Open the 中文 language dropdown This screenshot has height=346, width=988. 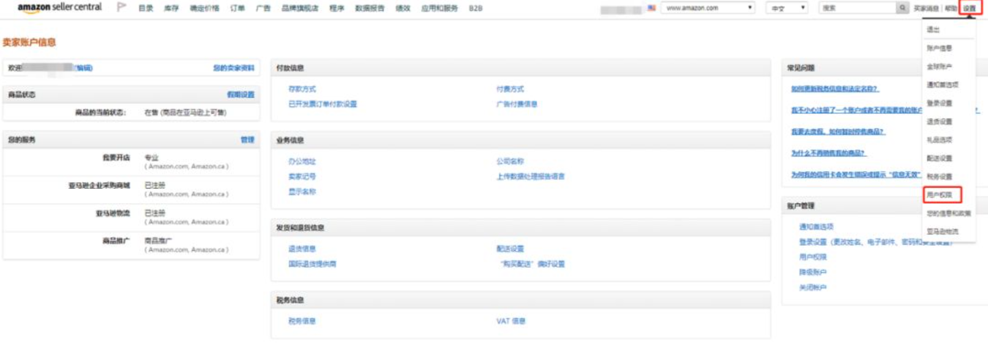[787, 8]
